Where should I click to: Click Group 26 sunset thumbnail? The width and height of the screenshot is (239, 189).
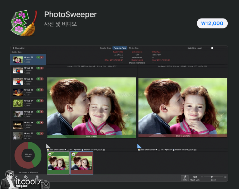coord(18,92)
